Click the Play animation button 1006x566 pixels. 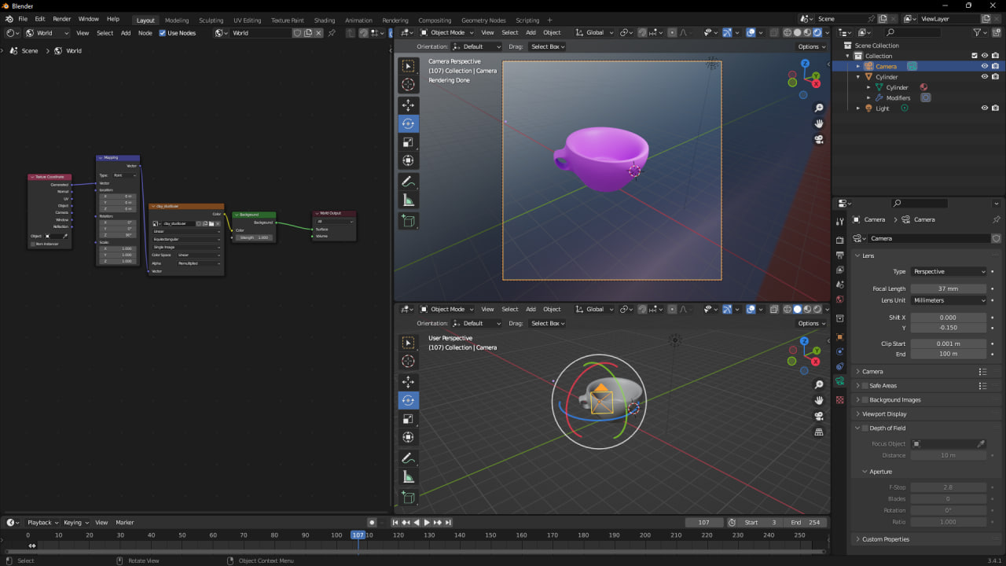tap(427, 522)
